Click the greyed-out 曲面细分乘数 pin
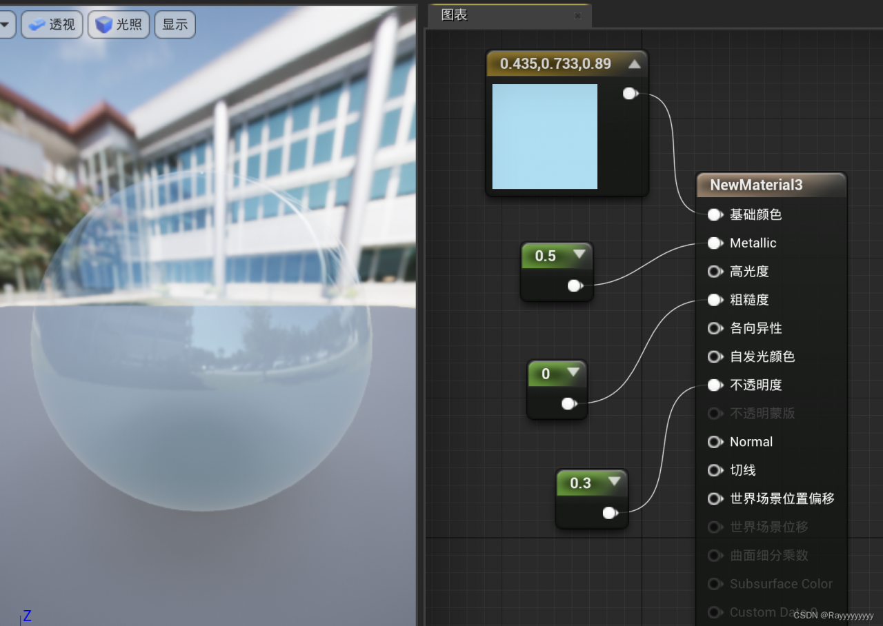The height and width of the screenshot is (626, 883). point(715,556)
